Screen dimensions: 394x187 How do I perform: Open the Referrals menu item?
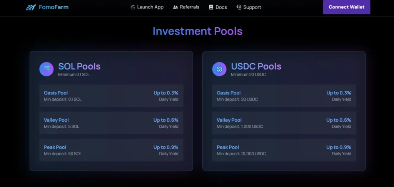coord(186,7)
